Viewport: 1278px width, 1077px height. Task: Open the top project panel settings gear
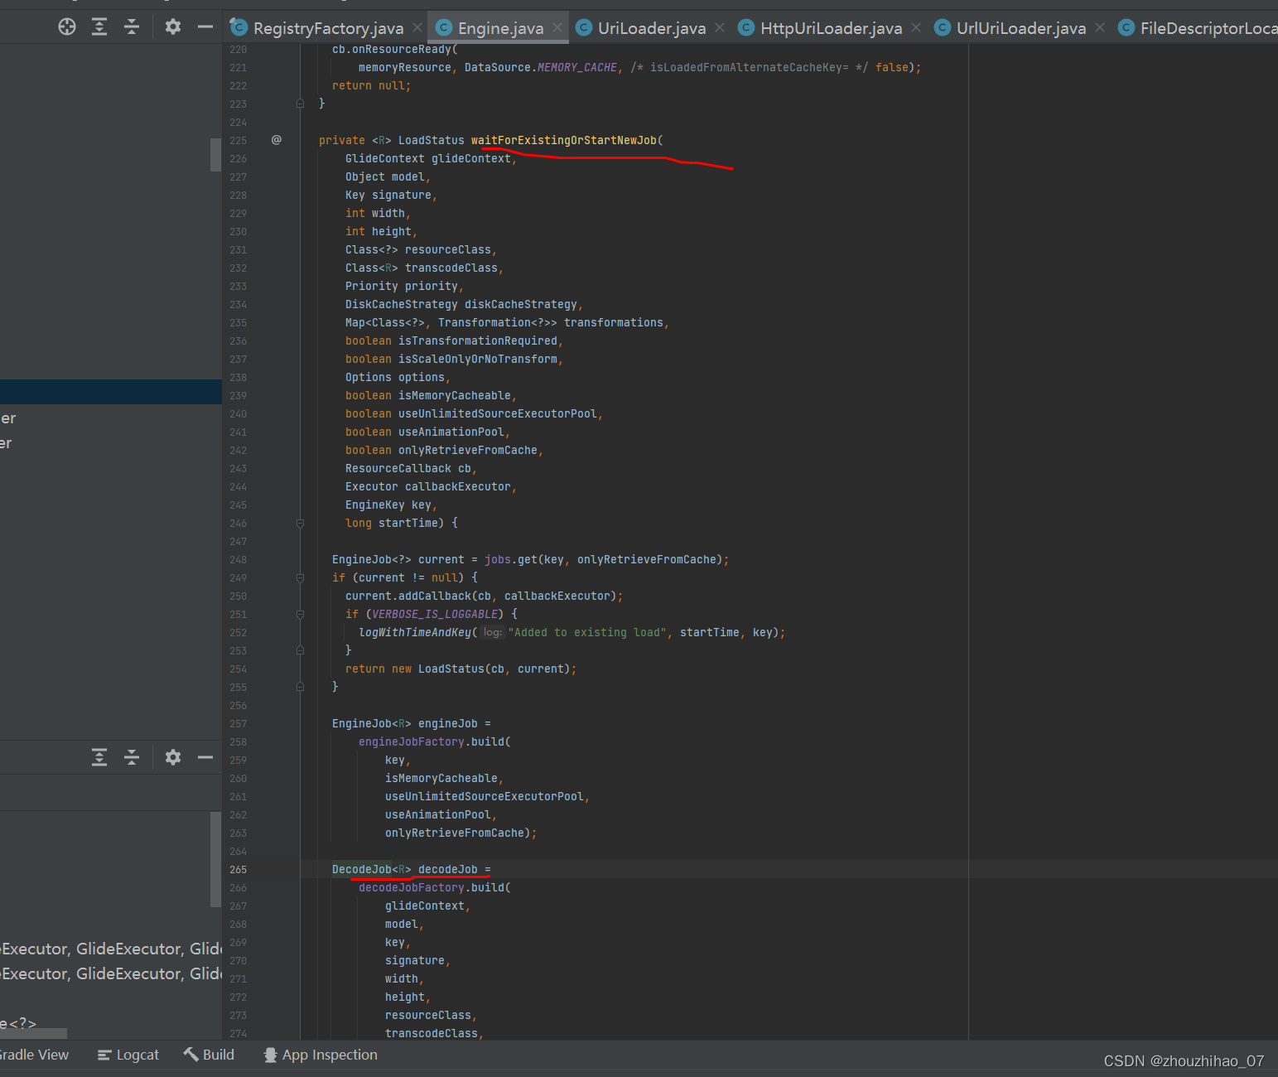coord(172,27)
